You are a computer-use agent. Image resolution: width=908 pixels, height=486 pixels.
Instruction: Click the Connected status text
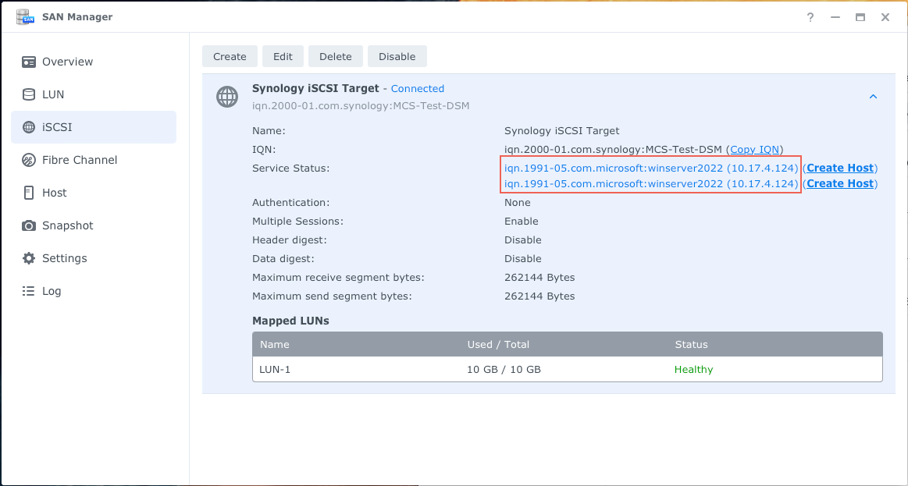(x=418, y=88)
